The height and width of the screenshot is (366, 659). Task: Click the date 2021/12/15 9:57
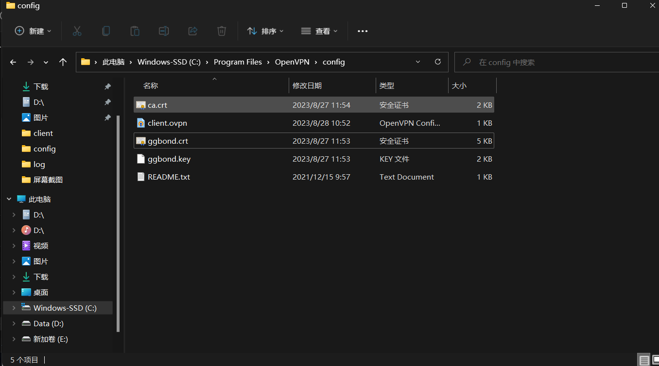click(x=321, y=177)
